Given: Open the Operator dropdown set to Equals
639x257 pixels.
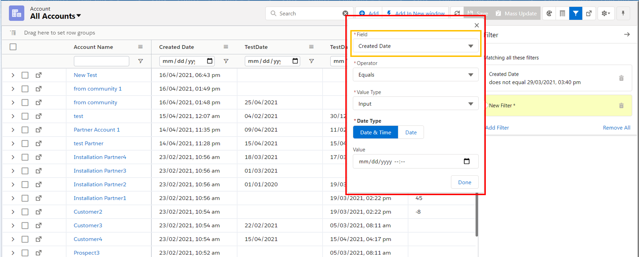Looking at the screenshot, I should tap(415, 75).
